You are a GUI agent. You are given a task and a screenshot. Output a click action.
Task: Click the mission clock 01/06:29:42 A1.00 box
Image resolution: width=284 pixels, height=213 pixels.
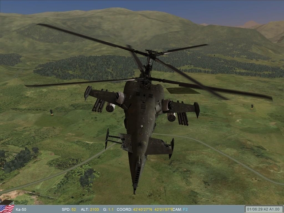pyautogui.click(x=264, y=209)
